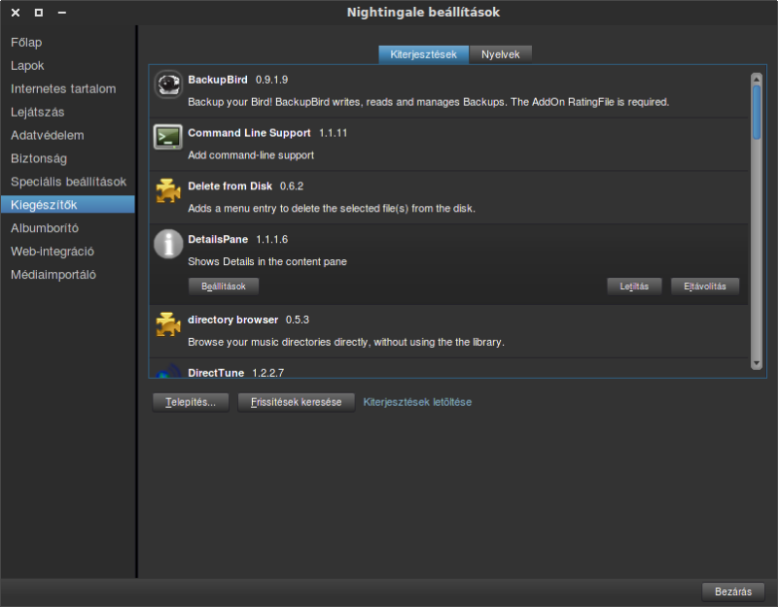Close preferences with the Bezárás button
The width and height of the screenshot is (778, 607).
[733, 591]
